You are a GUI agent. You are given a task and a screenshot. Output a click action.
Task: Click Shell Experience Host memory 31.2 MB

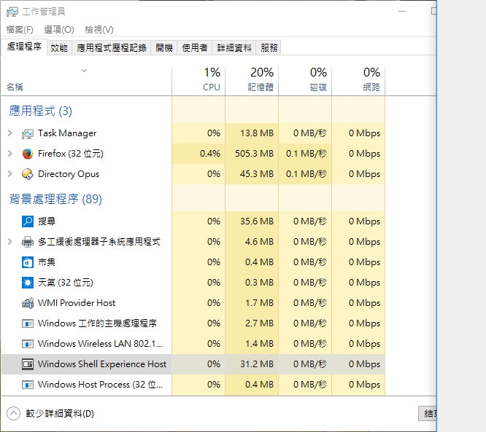click(257, 364)
